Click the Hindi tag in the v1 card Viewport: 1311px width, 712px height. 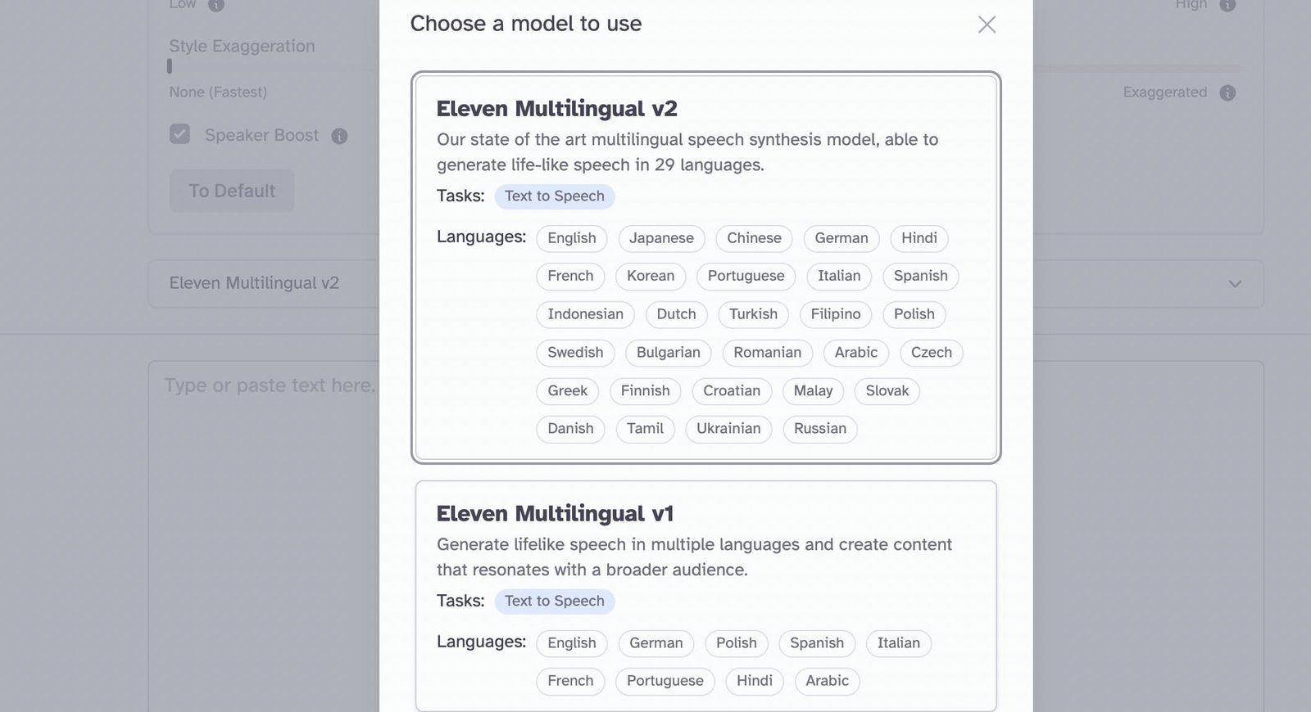point(755,681)
